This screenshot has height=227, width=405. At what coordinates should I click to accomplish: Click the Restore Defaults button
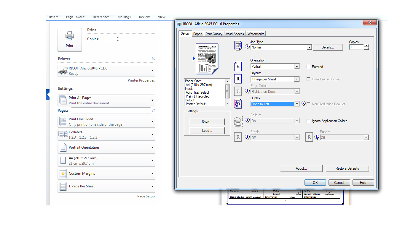tap(347, 168)
